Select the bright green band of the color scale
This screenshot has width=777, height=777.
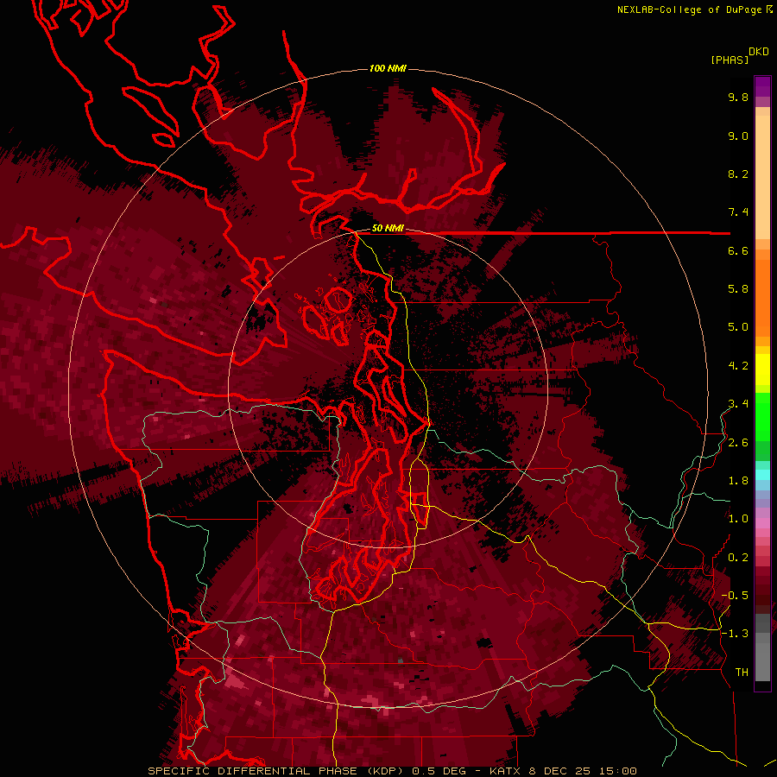click(762, 417)
